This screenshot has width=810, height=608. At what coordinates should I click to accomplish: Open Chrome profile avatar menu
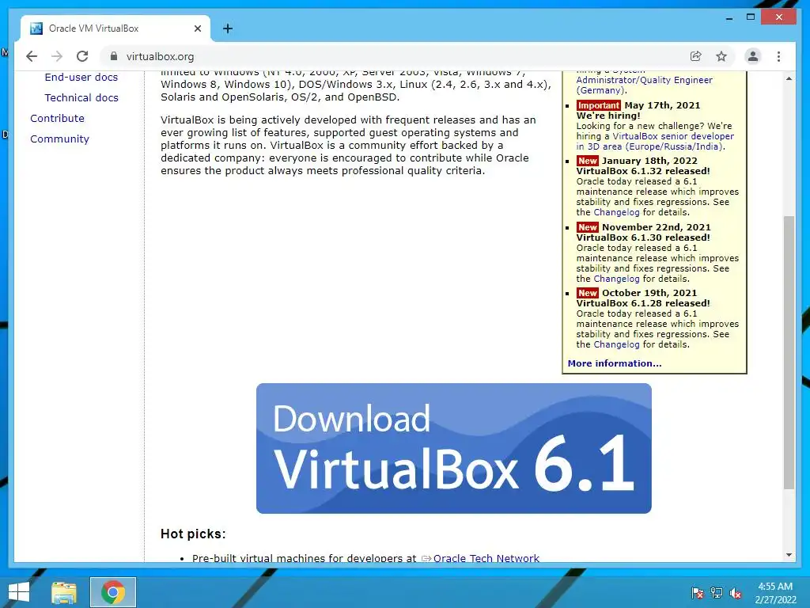click(x=753, y=56)
